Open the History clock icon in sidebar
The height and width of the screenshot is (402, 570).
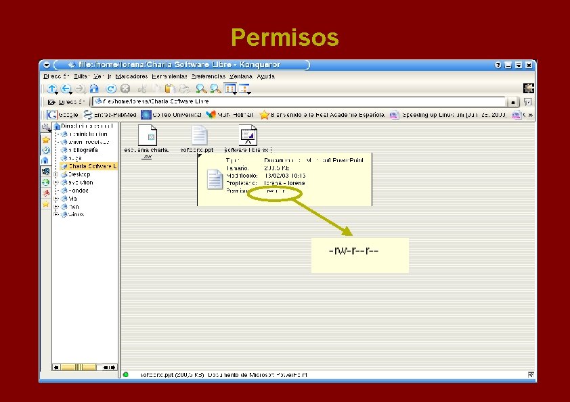click(x=46, y=150)
